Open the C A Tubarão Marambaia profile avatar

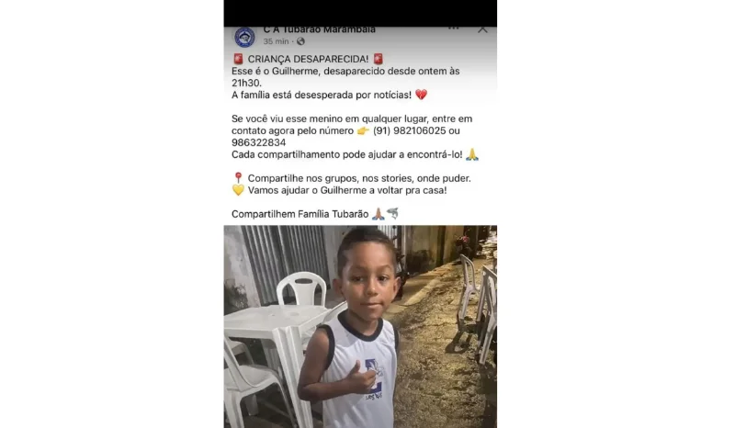244,37
